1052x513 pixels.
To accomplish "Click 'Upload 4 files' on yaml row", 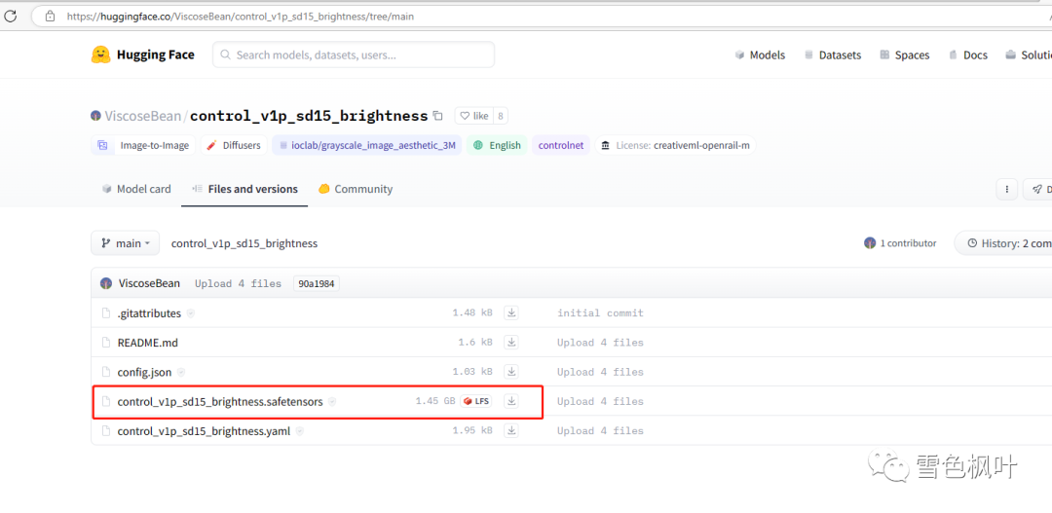I will tap(600, 431).
